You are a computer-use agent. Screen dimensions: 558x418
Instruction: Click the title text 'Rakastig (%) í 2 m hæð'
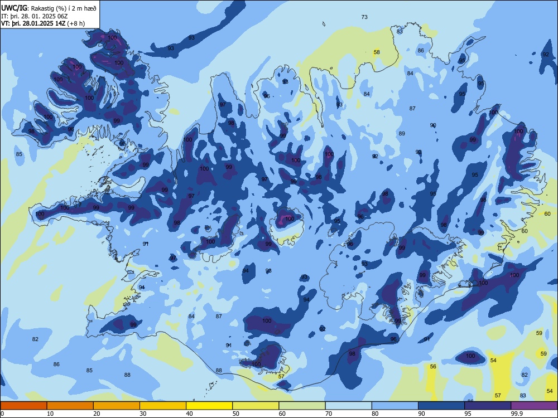[x=64, y=8]
